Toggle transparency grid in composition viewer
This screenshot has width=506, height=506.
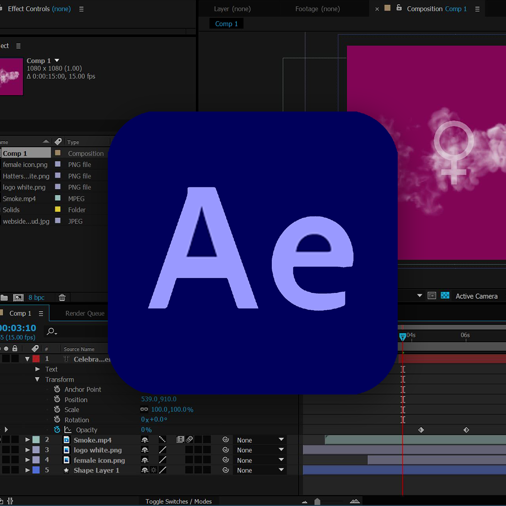tap(445, 296)
